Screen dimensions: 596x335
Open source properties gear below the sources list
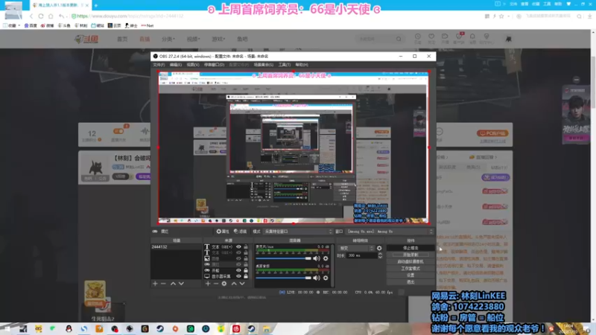click(x=224, y=284)
